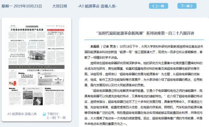The image size is (209, 127).
Task: Click the article headline 氢时代掀起能源革命新风潮
Action: pos(145,33)
